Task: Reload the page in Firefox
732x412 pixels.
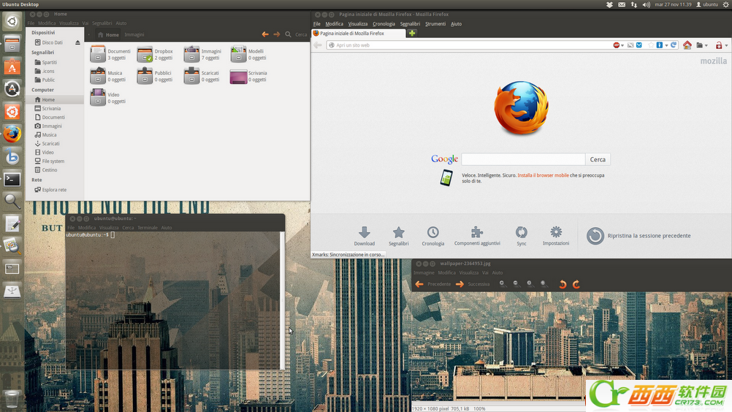Action: (674, 45)
